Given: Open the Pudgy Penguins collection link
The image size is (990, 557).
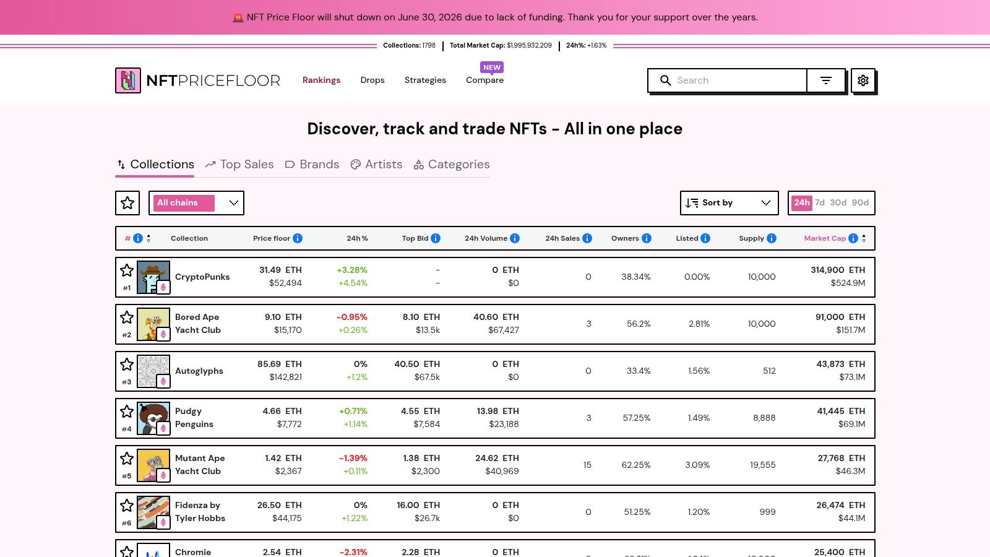Looking at the screenshot, I should 194,418.
